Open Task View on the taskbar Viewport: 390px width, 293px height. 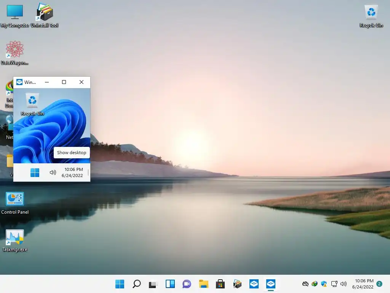click(153, 284)
